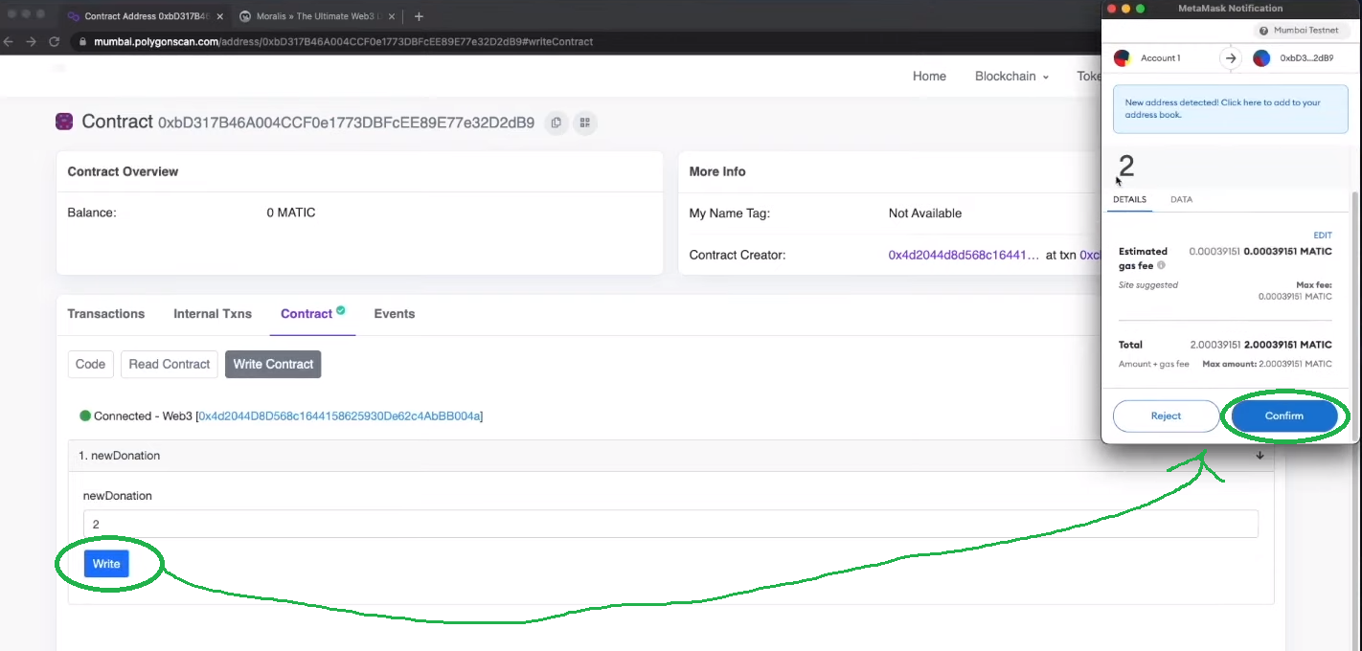Viewport: 1362px width, 651px height.
Task: Click the arrow between MetaMask accounts
Action: click(1231, 58)
